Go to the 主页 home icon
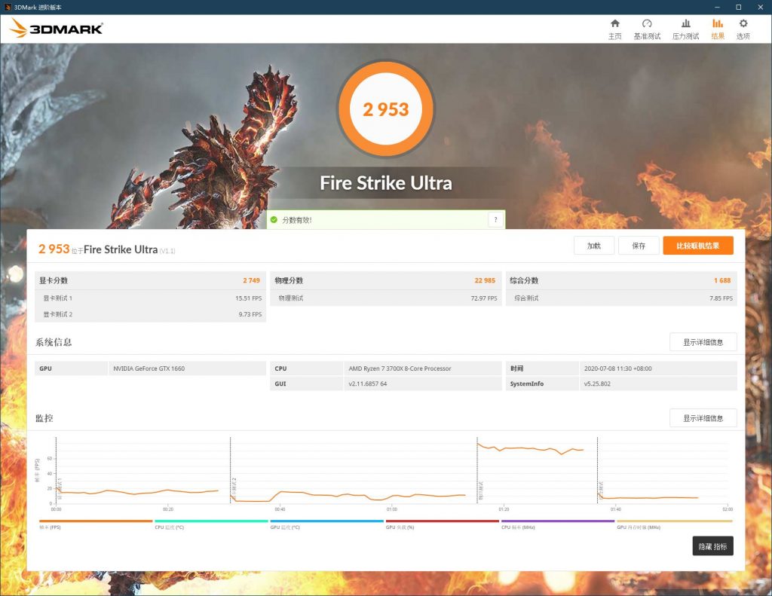This screenshot has height=596, width=772. coord(615,23)
